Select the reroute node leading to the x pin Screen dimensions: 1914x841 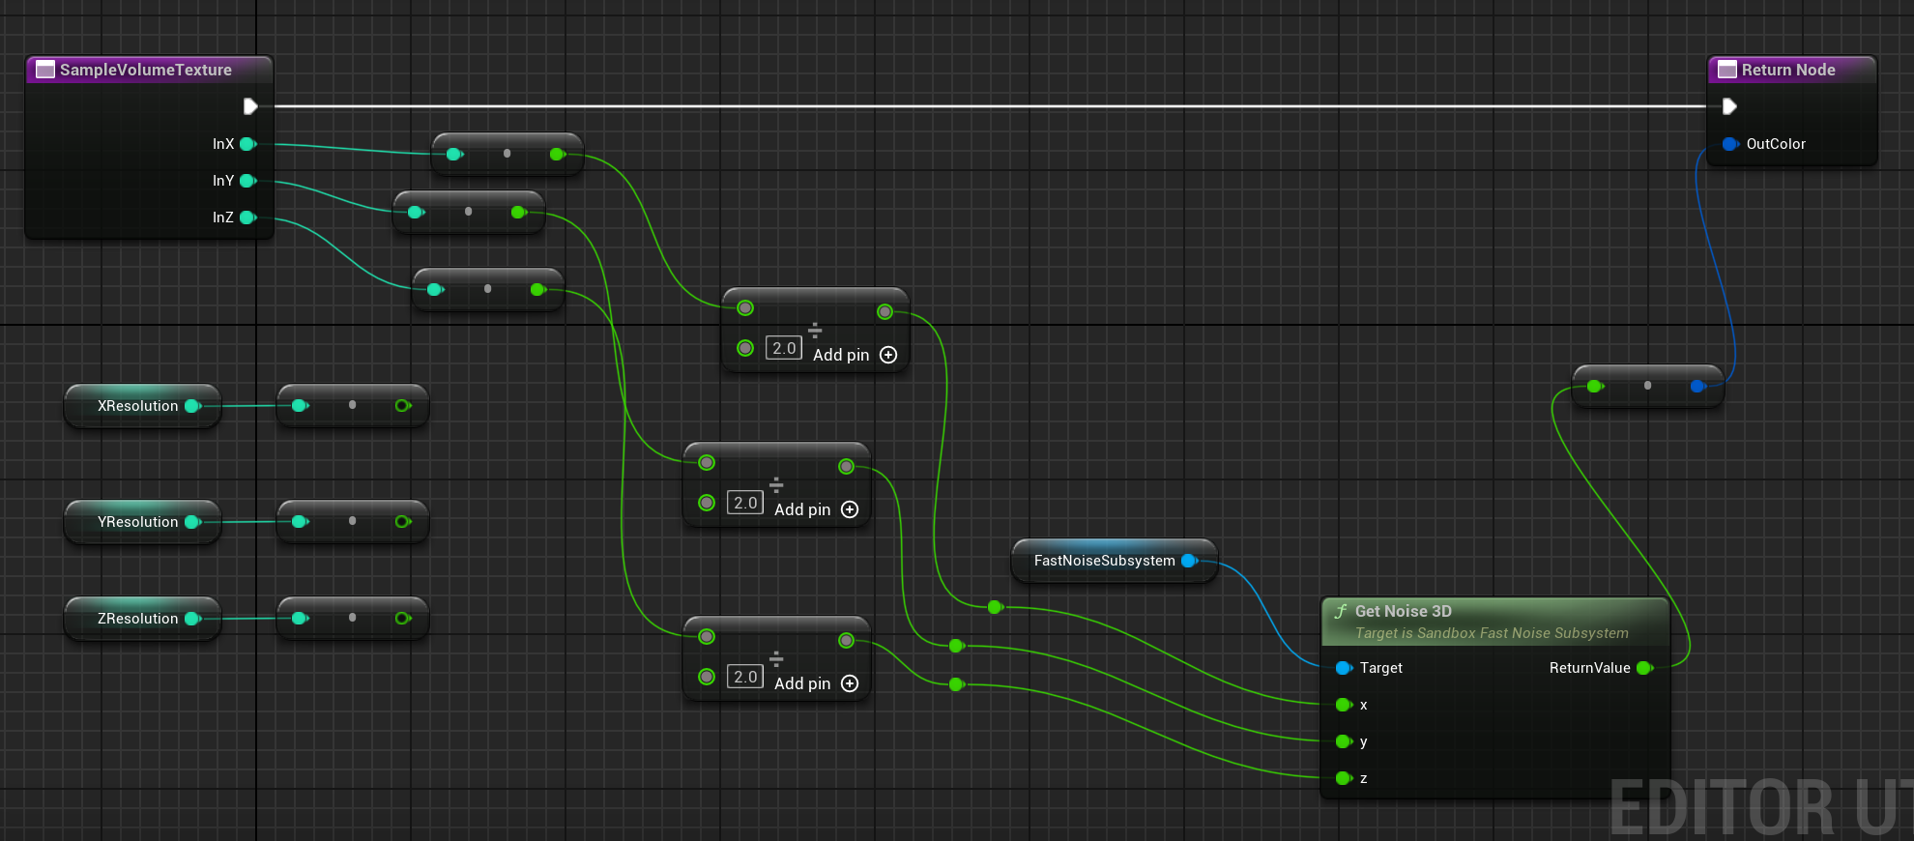995,607
